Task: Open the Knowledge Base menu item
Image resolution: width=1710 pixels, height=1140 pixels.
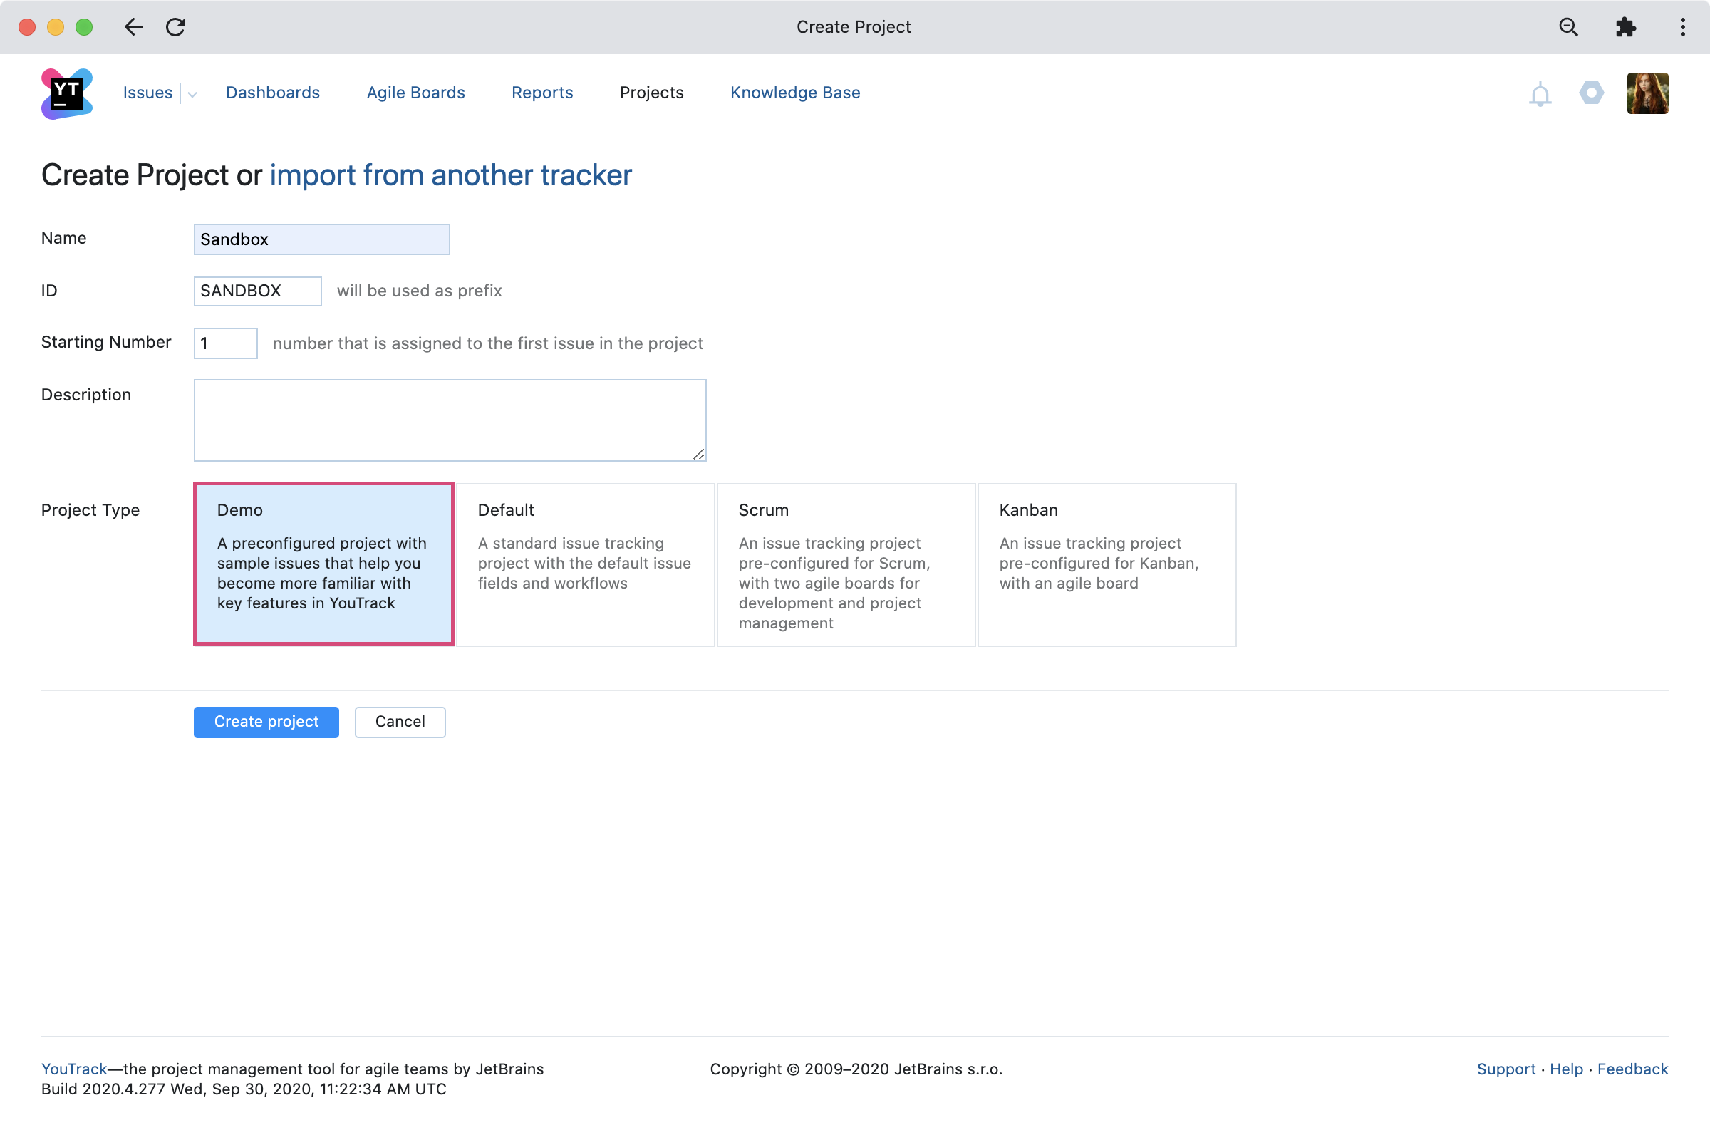Action: (x=794, y=93)
